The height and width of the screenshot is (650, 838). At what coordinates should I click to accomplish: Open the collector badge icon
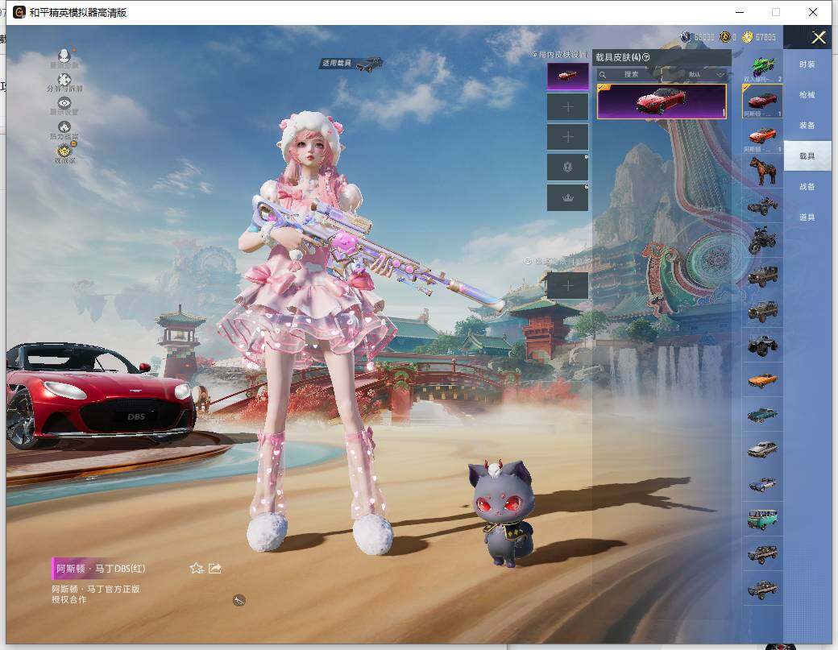click(64, 151)
